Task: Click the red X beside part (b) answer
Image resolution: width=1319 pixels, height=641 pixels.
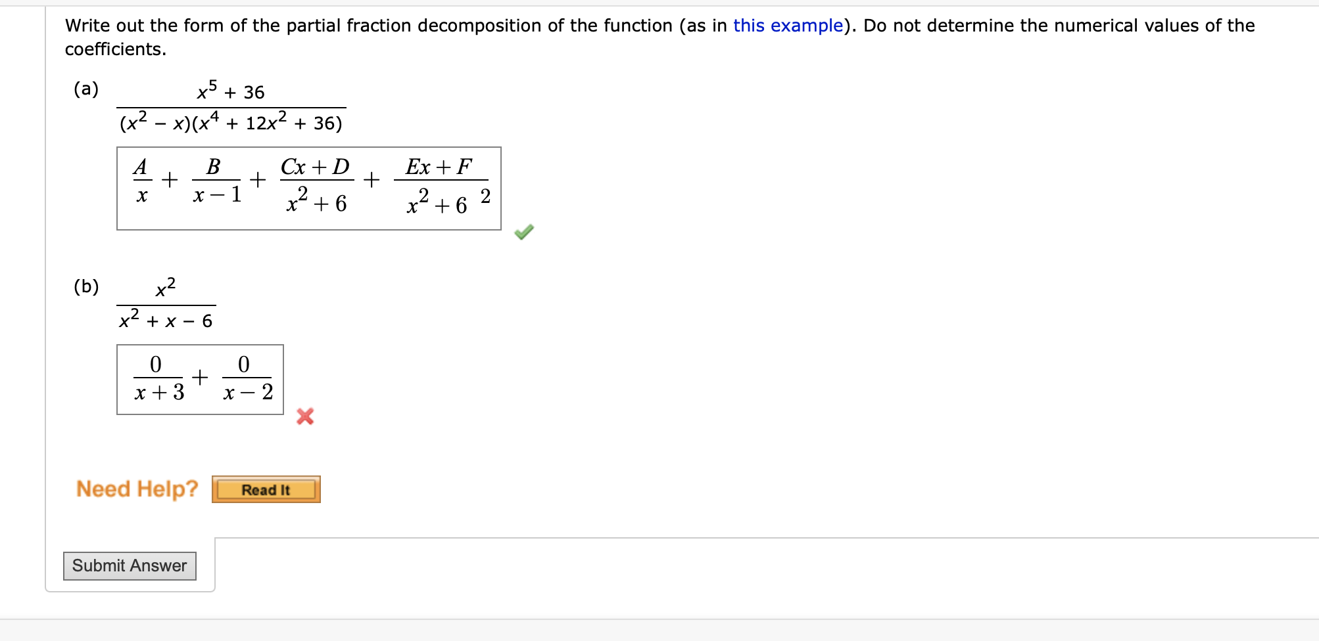Action: (304, 417)
